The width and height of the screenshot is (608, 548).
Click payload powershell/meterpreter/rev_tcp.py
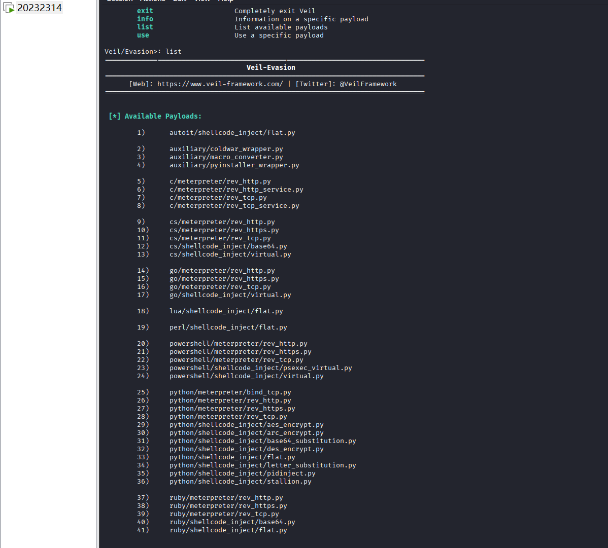pyautogui.click(x=237, y=360)
